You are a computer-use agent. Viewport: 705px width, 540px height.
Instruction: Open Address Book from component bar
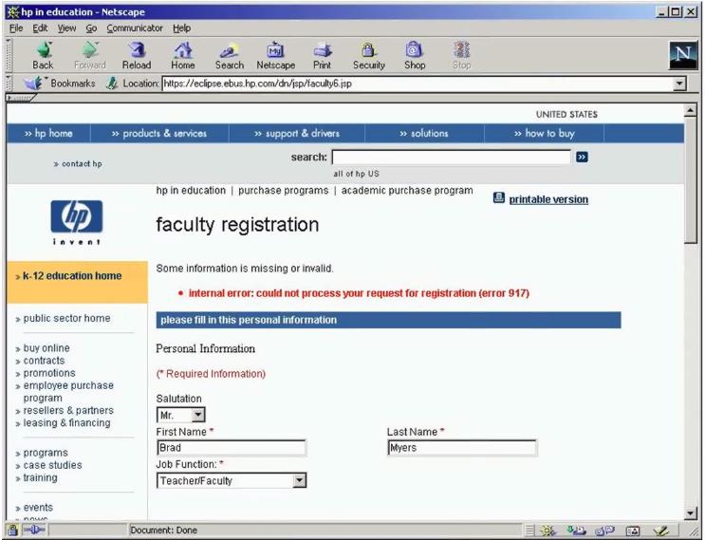633,531
